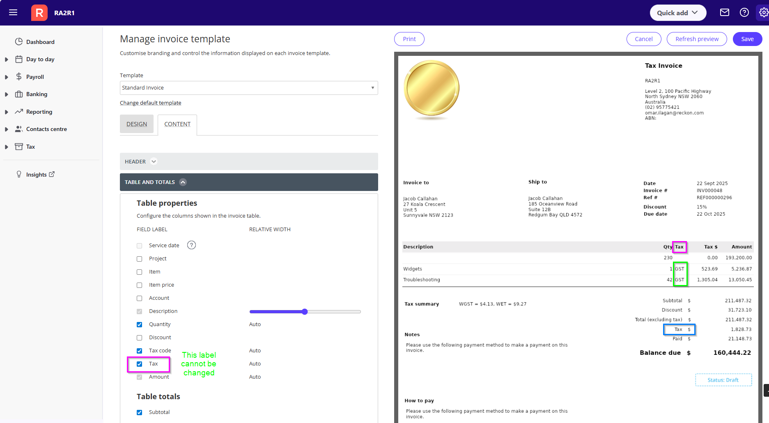Click the Banking icon in sidebar
769x423 pixels.
click(x=19, y=94)
